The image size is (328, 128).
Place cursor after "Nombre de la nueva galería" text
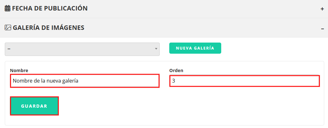coord(79,81)
